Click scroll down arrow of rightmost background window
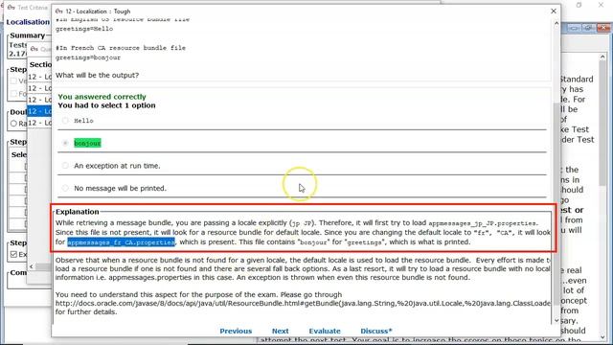Image resolution: width=613 pixels, height=345 pixels. click(x=602, y=336)
